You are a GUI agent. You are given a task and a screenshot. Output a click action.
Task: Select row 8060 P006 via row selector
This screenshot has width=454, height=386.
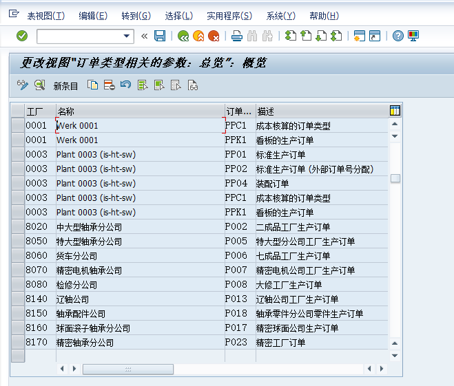tap(18, 255)
